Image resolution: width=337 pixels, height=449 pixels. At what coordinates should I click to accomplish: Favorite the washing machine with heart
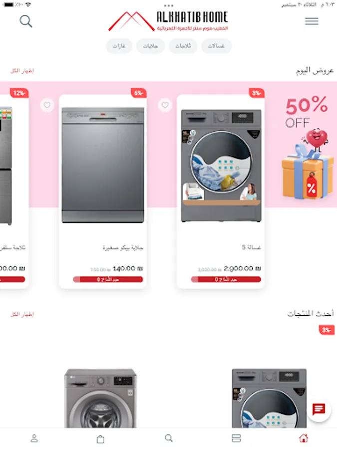165,105
